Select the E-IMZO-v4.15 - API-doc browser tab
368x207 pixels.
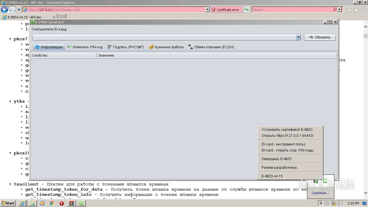(x=29, y=17)
